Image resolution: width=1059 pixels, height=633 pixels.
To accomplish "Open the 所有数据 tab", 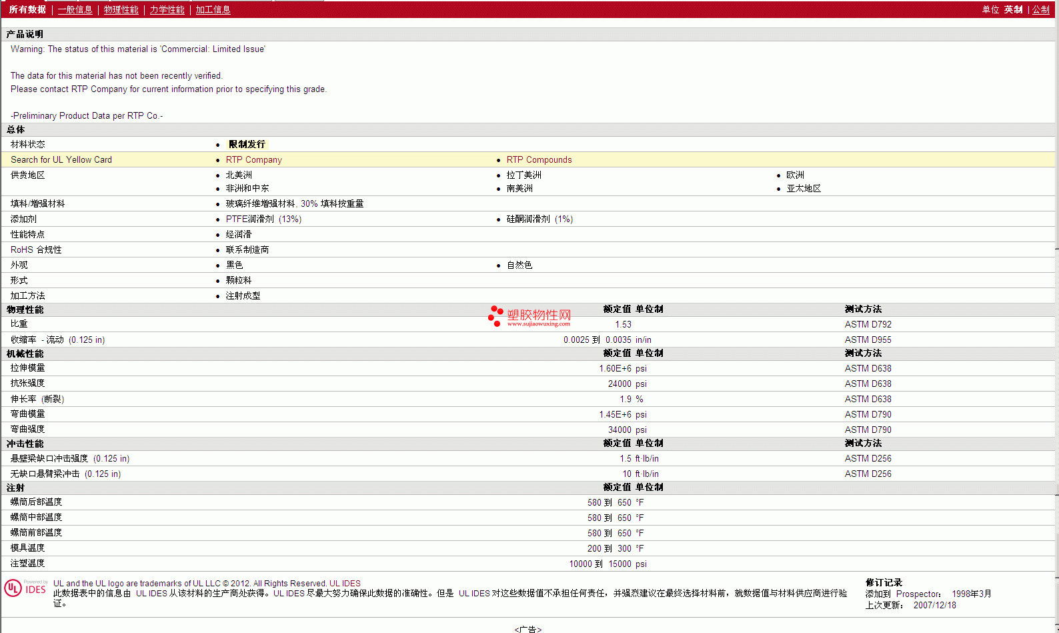I will [x=27, y=9].
